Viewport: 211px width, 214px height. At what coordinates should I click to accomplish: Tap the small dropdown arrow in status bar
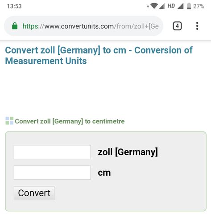pos(148,7)
